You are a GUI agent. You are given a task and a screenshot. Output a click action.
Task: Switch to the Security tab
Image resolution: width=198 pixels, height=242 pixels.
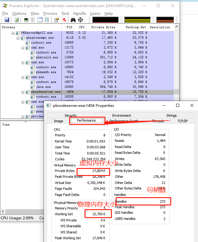(71, 115)
